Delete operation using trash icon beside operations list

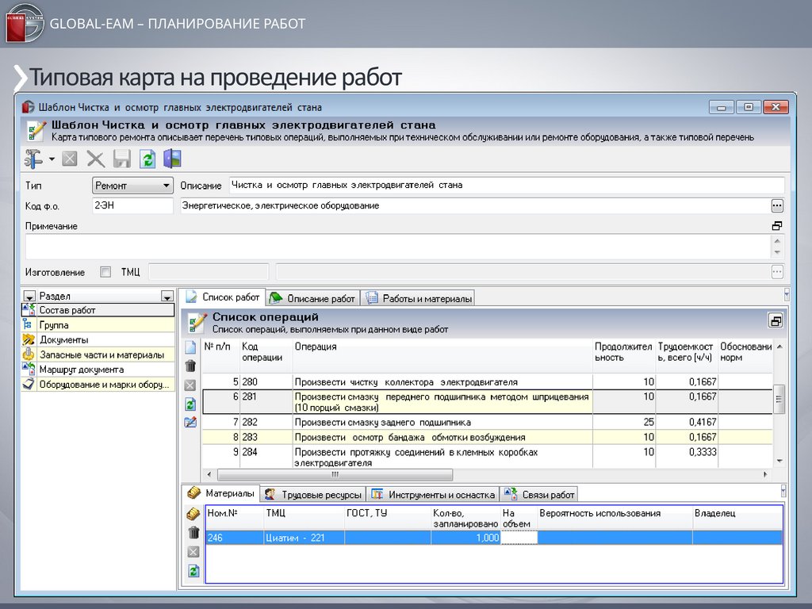(x=190, y=366)
